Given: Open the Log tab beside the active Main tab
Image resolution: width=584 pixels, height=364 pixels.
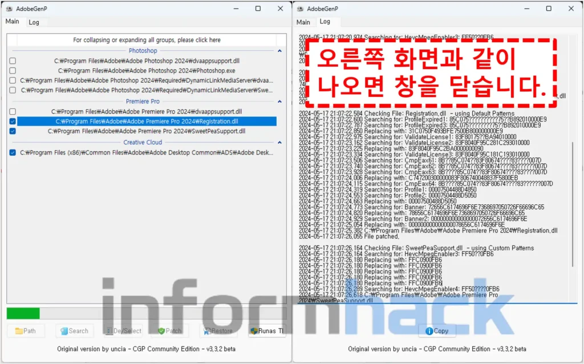Looking at the screenshot, I should [x=34, y=22].
